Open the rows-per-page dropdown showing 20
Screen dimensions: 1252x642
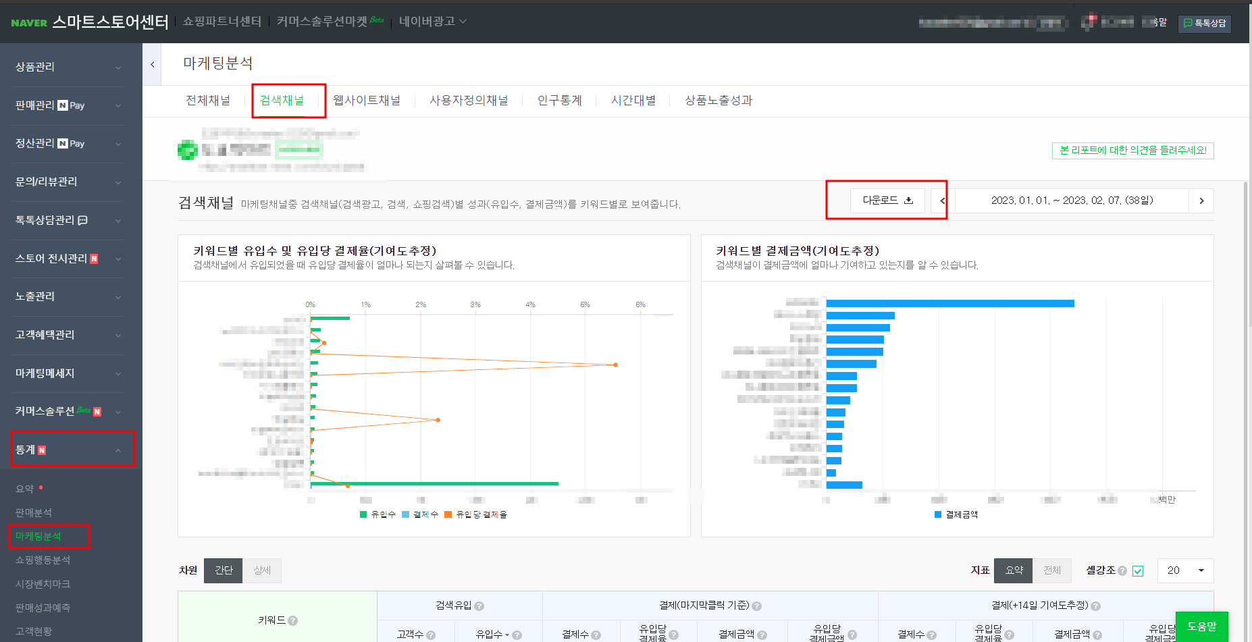1185,570
